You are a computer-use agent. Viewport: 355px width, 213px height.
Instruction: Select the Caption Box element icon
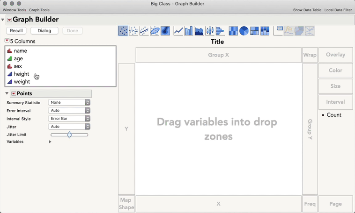click(x=278, y=31)
